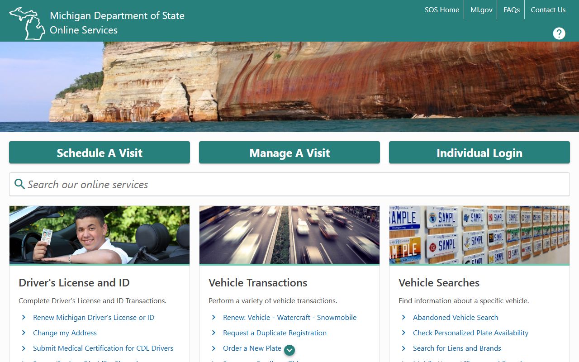Open Search for Liens and Brands link
579x362 pixels.
tap(457, 348)
